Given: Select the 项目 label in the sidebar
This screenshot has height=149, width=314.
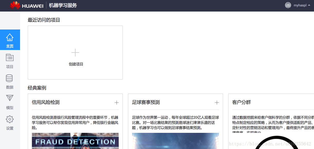Looking at the screenshot, I should click(x=10, y=67).
